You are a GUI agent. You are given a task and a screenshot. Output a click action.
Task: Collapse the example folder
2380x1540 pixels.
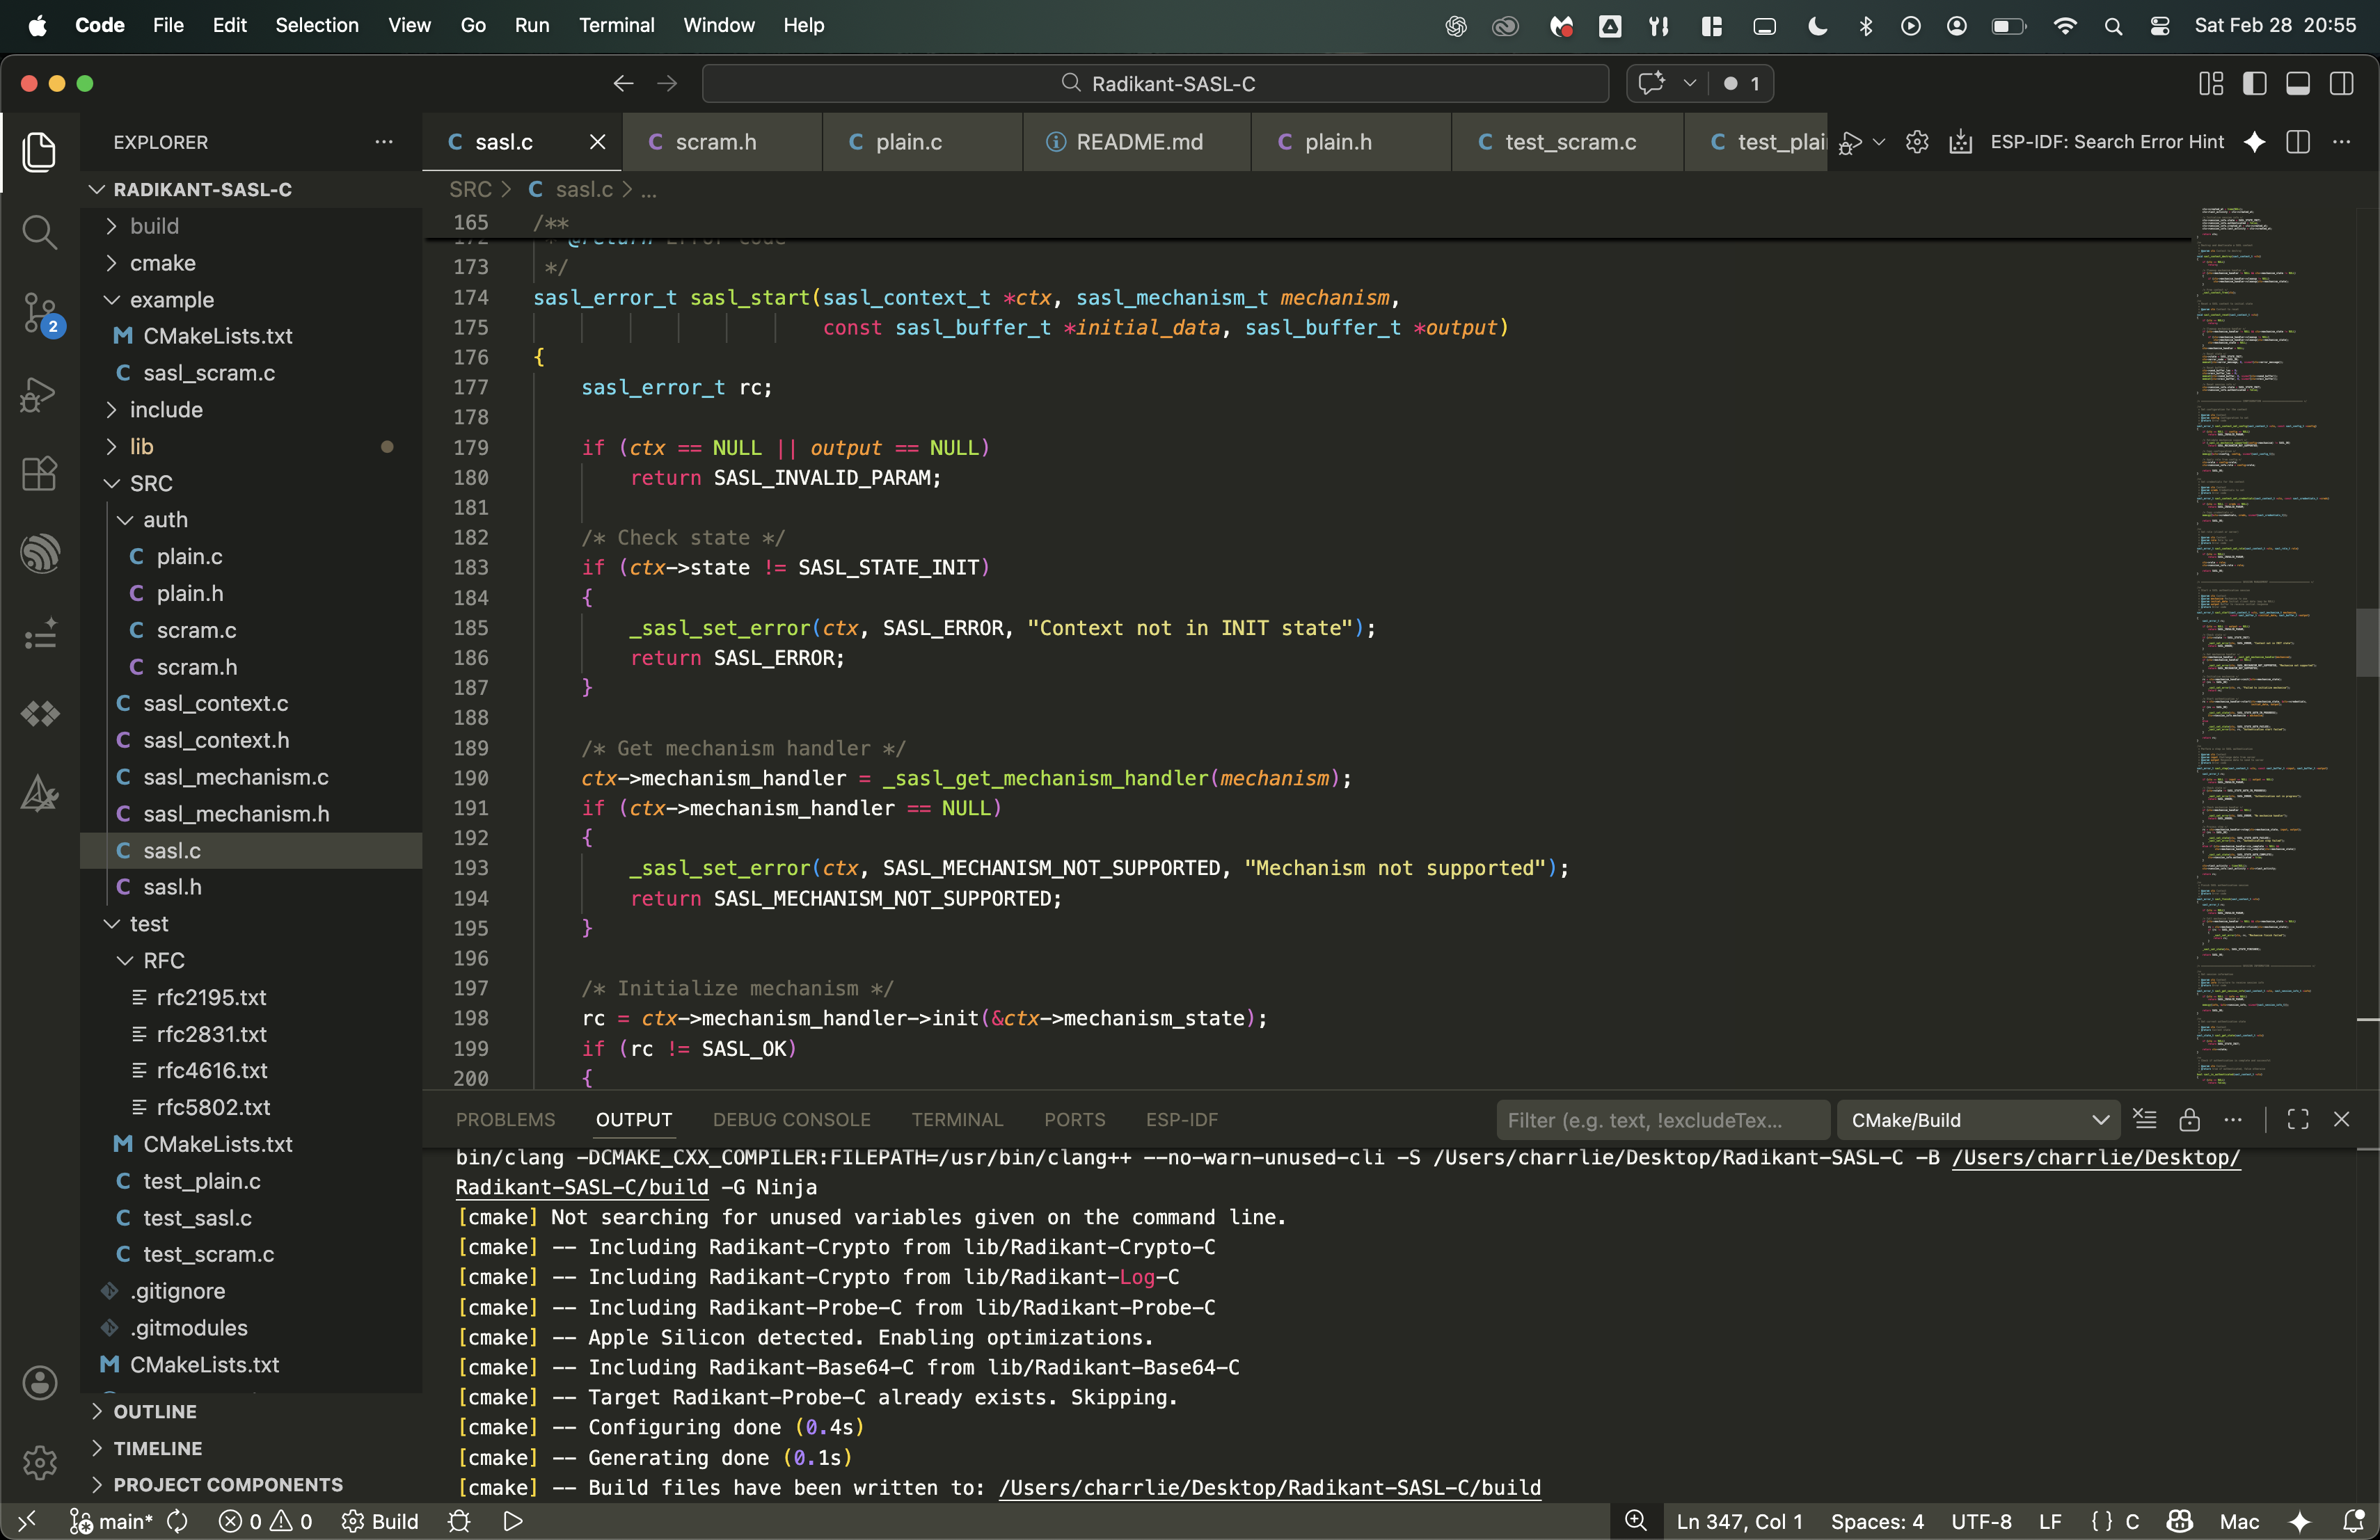(x=251, y=300)
